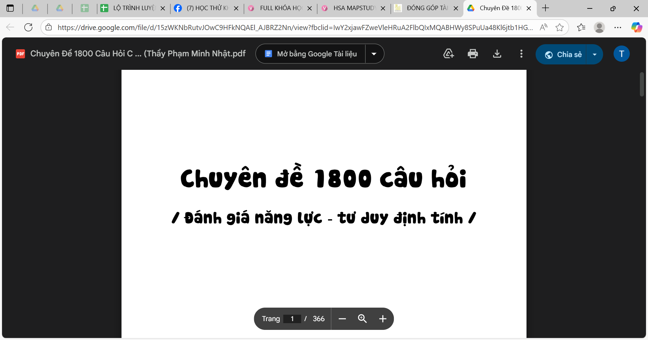The image size is (648, 340).
Task: Toggle the Edge tab actions menu
Action: point(10,8)
